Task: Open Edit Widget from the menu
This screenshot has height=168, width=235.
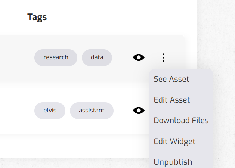Action: [174, 141]
